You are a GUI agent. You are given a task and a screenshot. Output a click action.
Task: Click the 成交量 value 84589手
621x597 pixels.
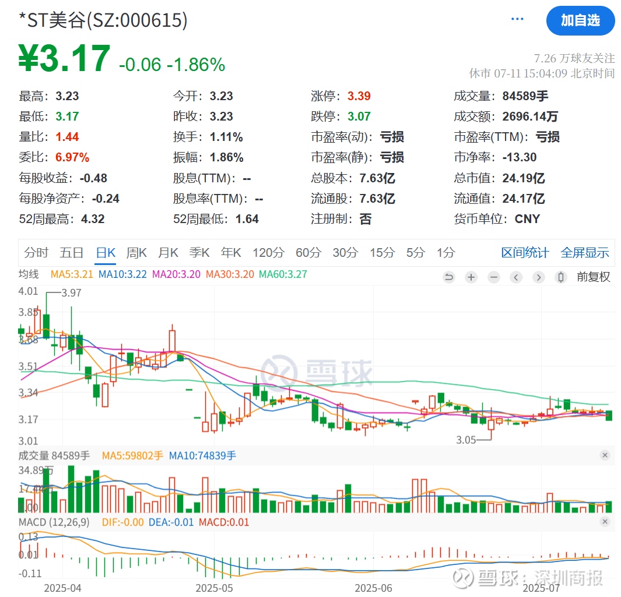[525, 96]
